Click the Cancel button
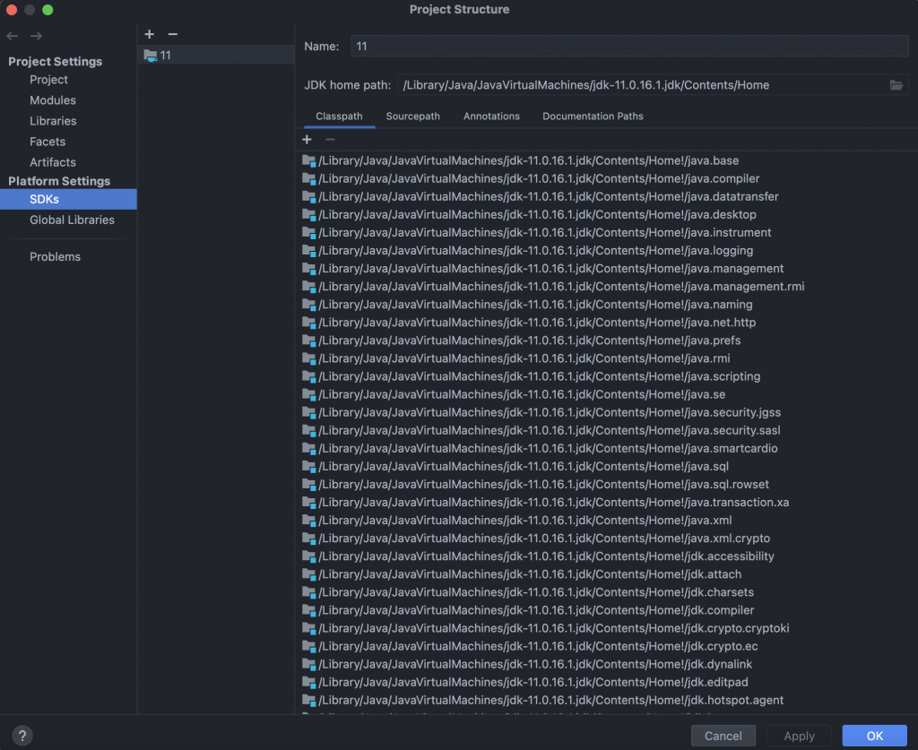This screenshot has height=750, width=918. pos(723,736)
